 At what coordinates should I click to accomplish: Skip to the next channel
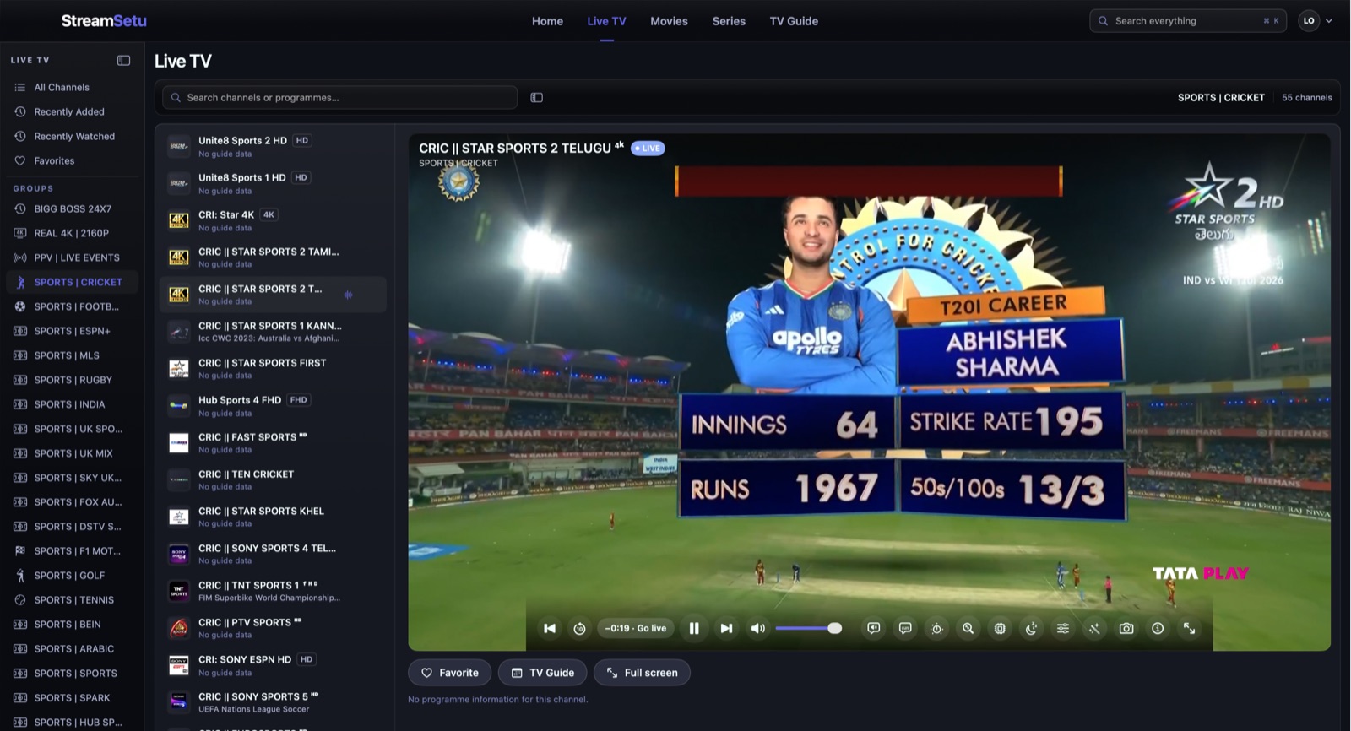tap(726, 628)
